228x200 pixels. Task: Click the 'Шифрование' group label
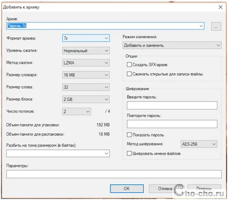tap(137, 89)
